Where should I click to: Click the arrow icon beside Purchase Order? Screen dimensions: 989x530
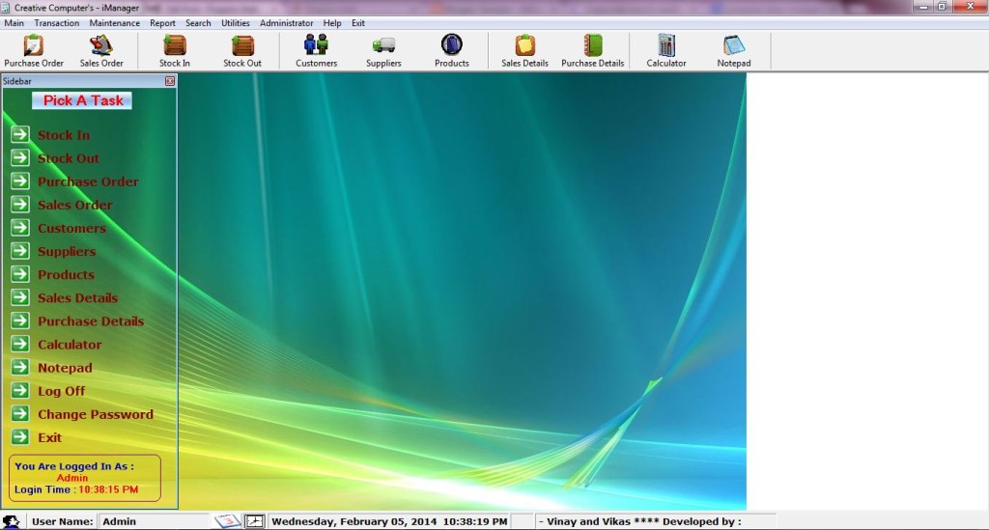(x=20, y=181)
